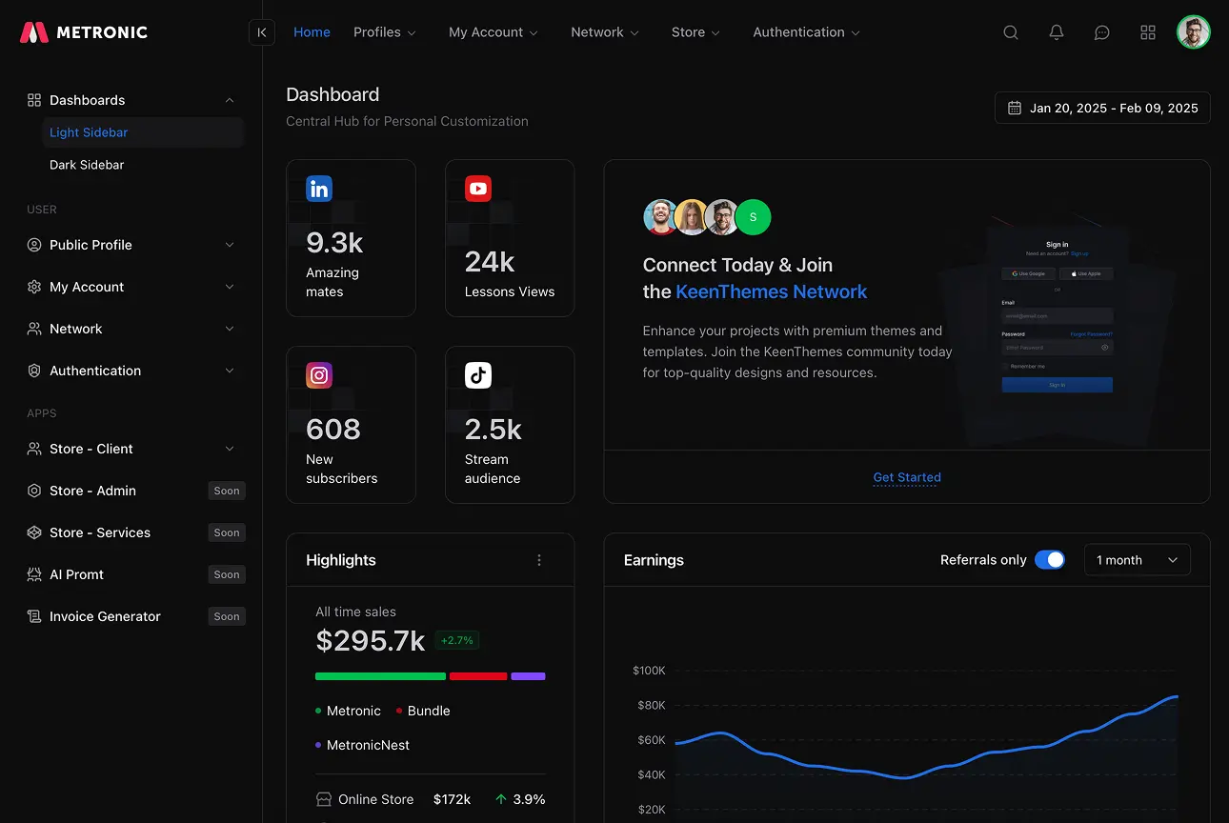
Task: Open AI Promt sidebar item
Action: pos(135,574)
